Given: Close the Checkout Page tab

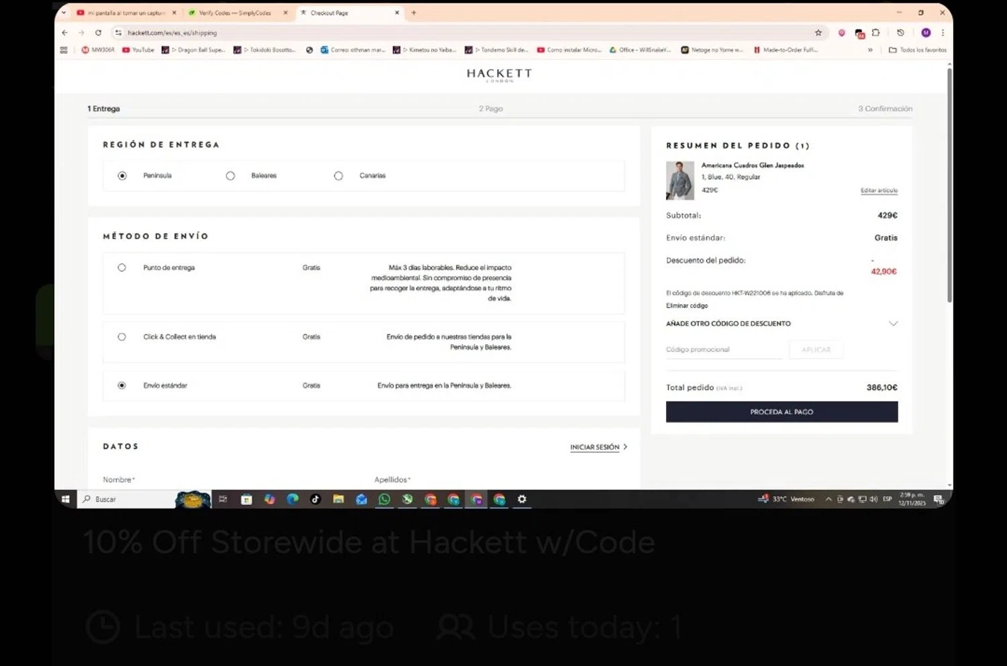Looking at the screenshot, I should [397, 13].
